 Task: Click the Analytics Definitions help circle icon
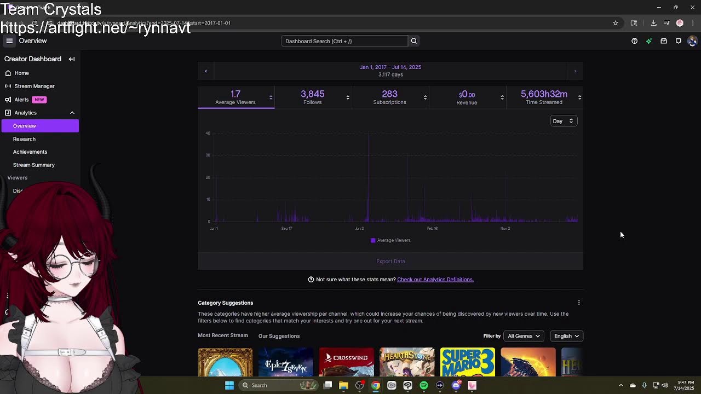[x=311, y=280]
